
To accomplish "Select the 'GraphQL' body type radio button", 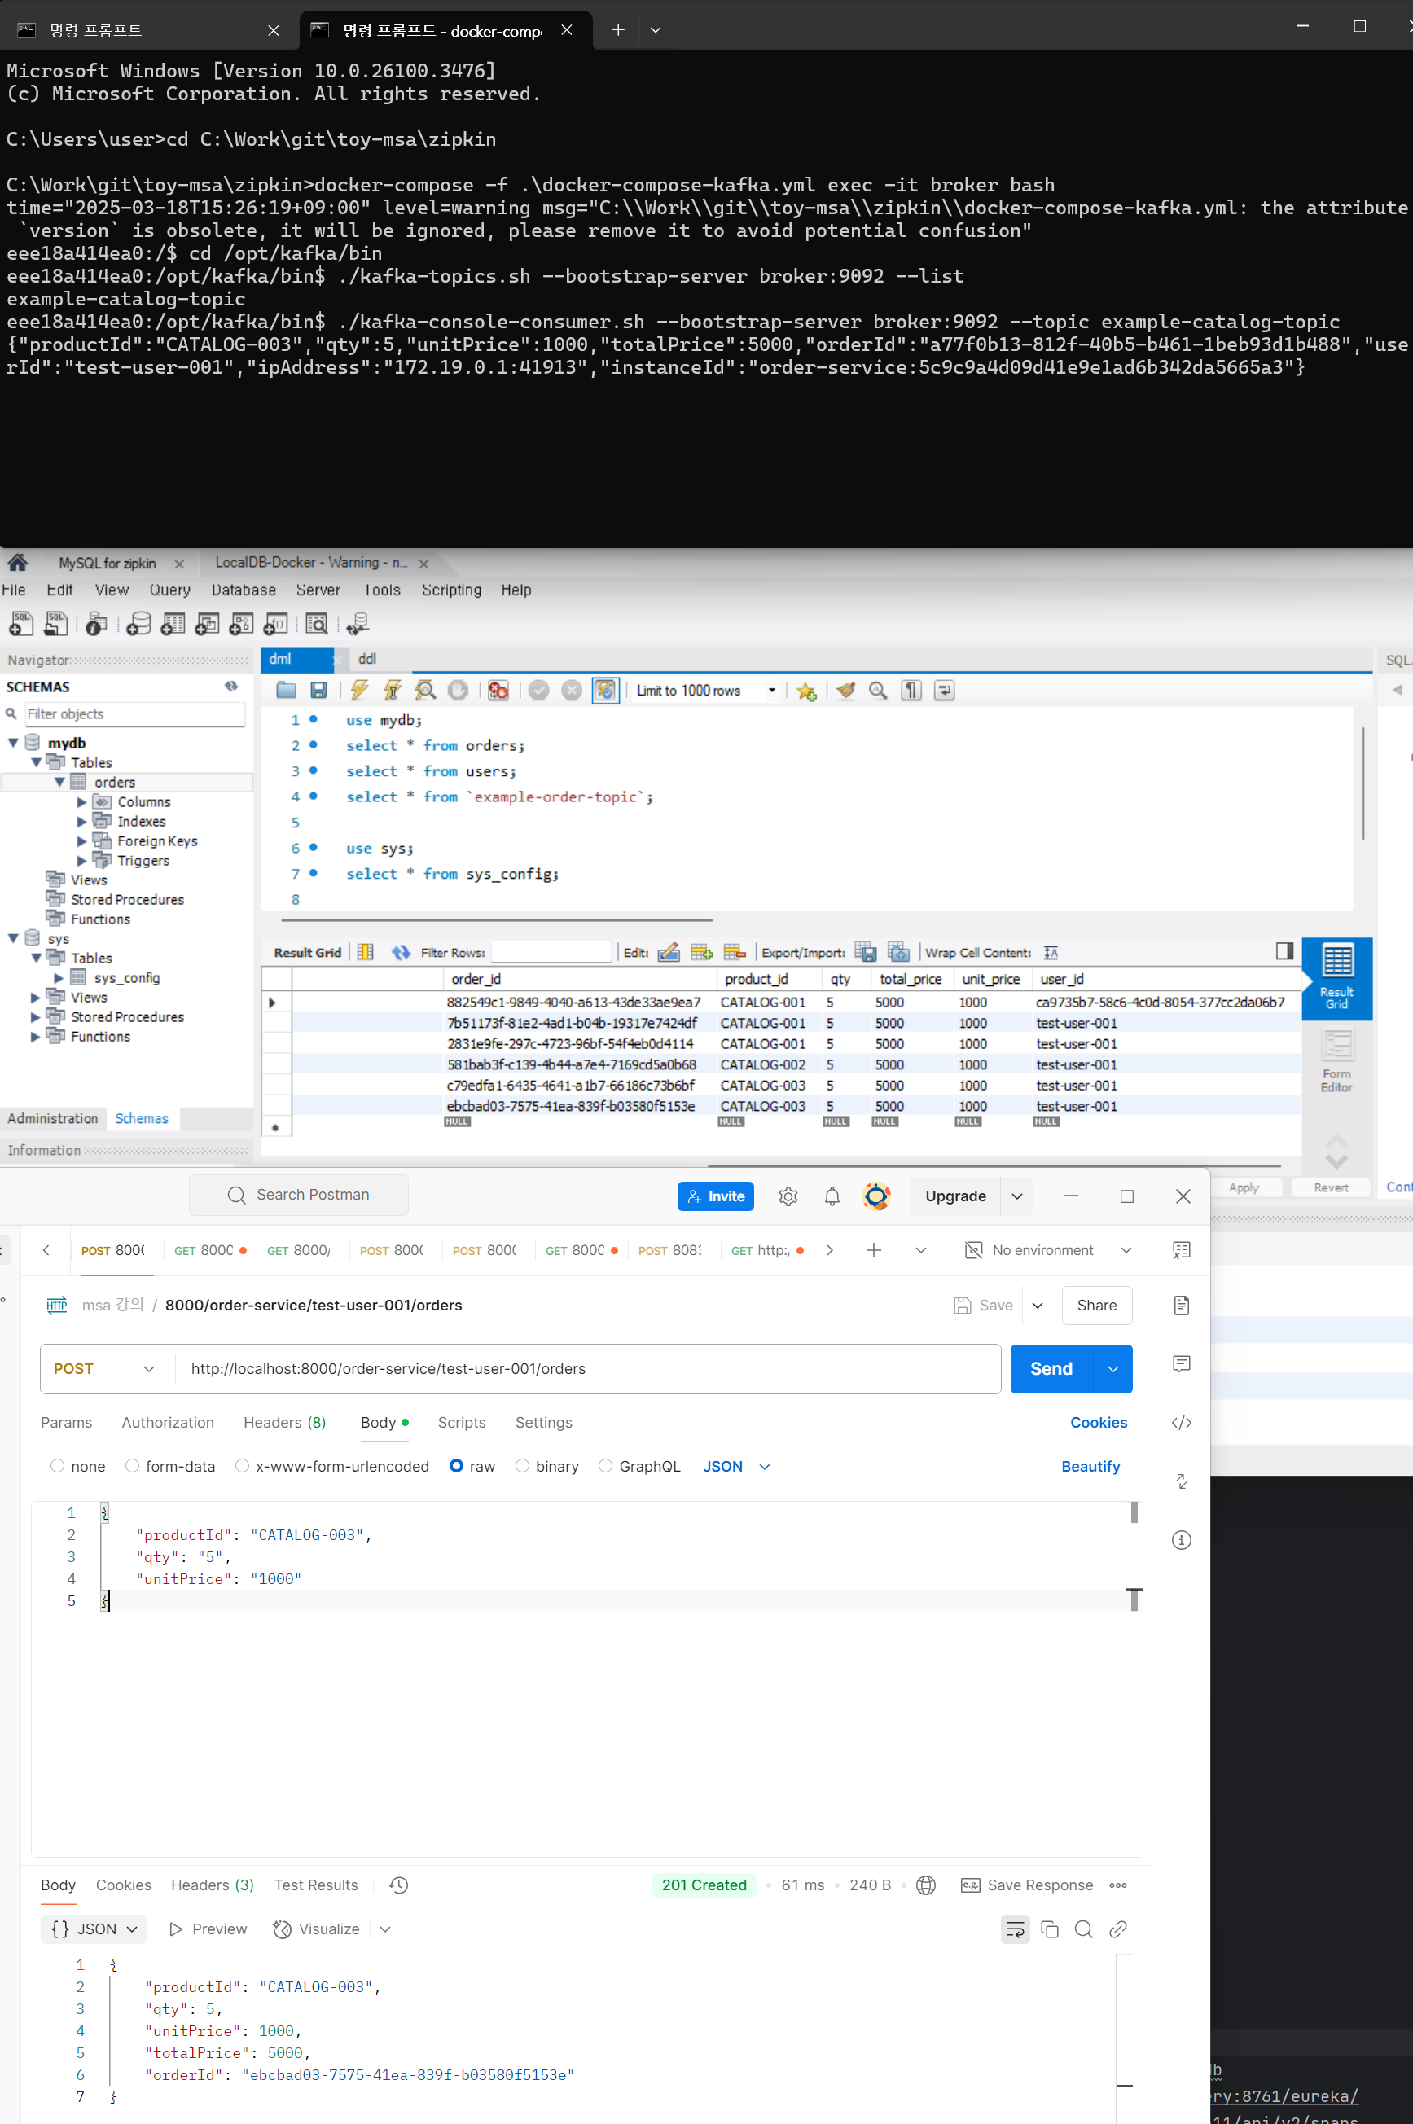I will [x=606, y=1465].
